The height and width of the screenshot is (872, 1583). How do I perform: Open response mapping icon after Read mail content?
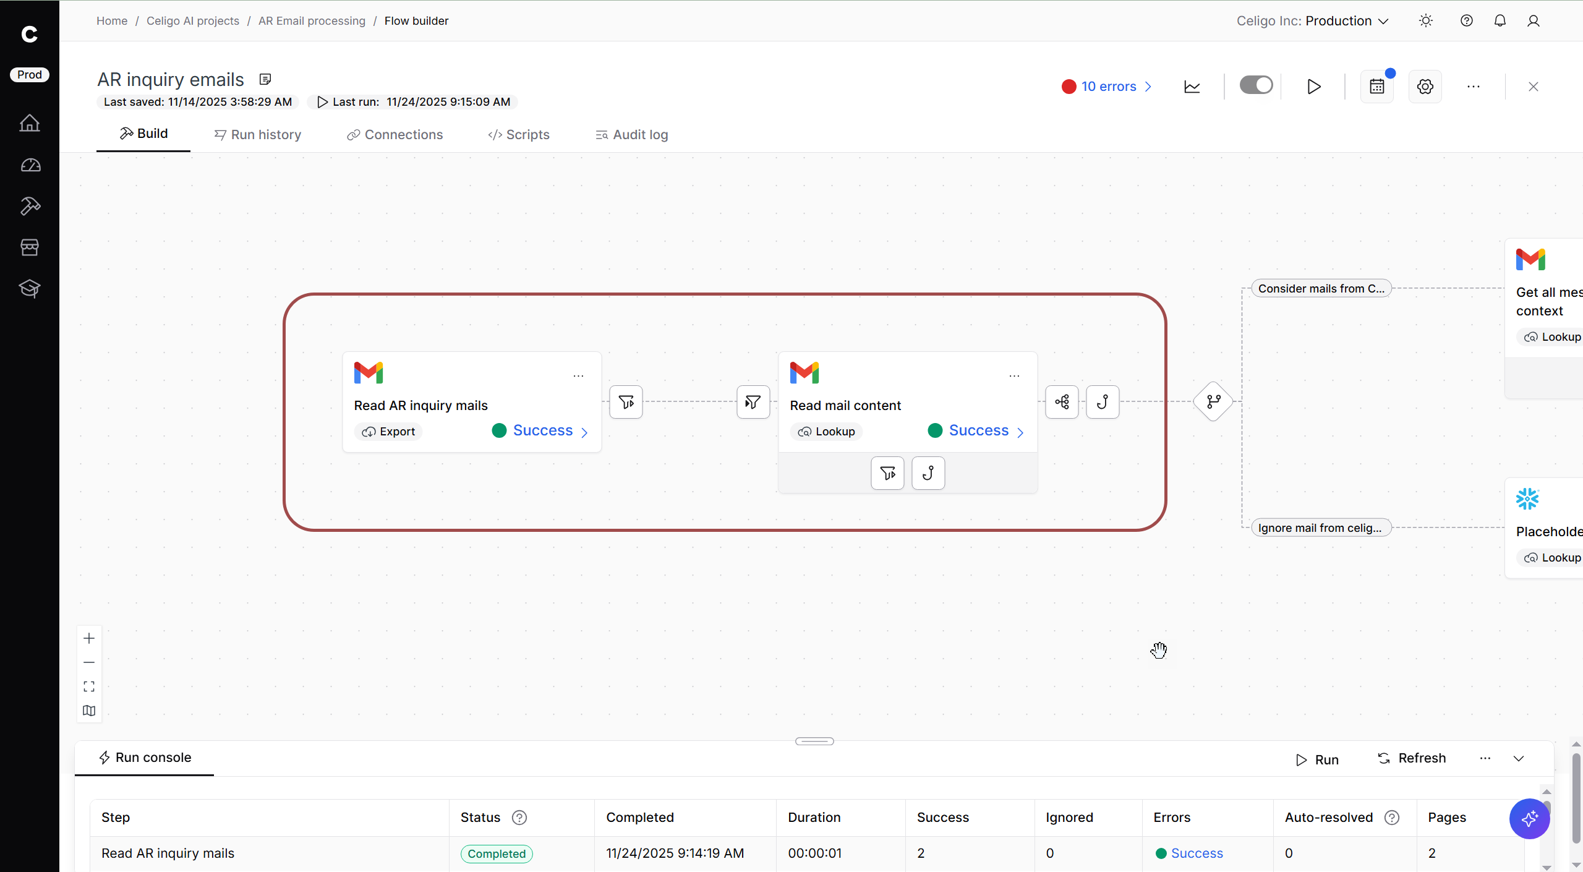click(1062, 402)
